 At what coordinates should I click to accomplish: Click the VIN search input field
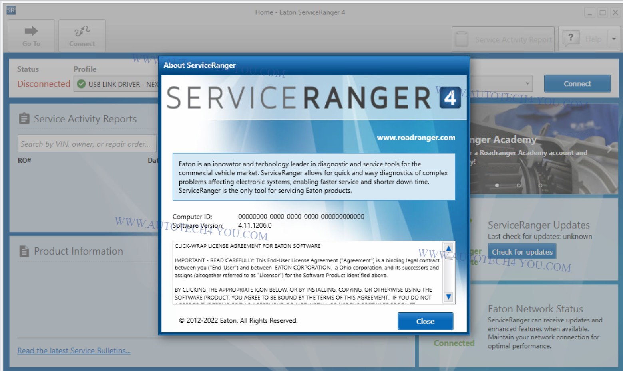coord(87,144)
